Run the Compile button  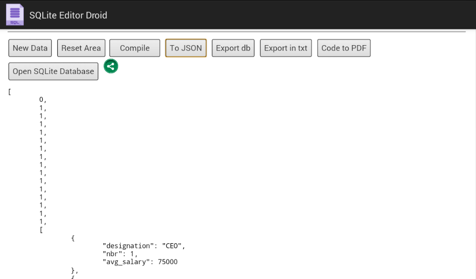pos(135,48)
